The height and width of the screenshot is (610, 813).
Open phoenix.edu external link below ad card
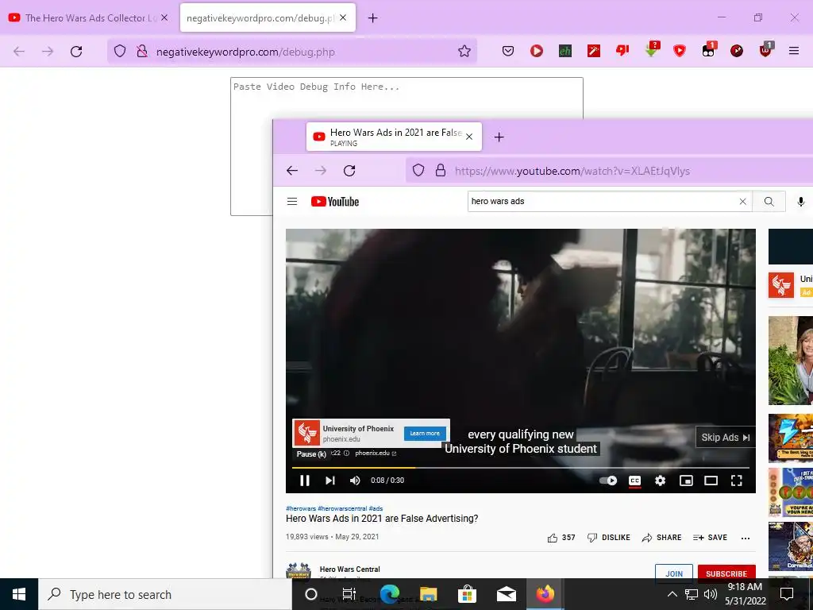tap(376, 453)
